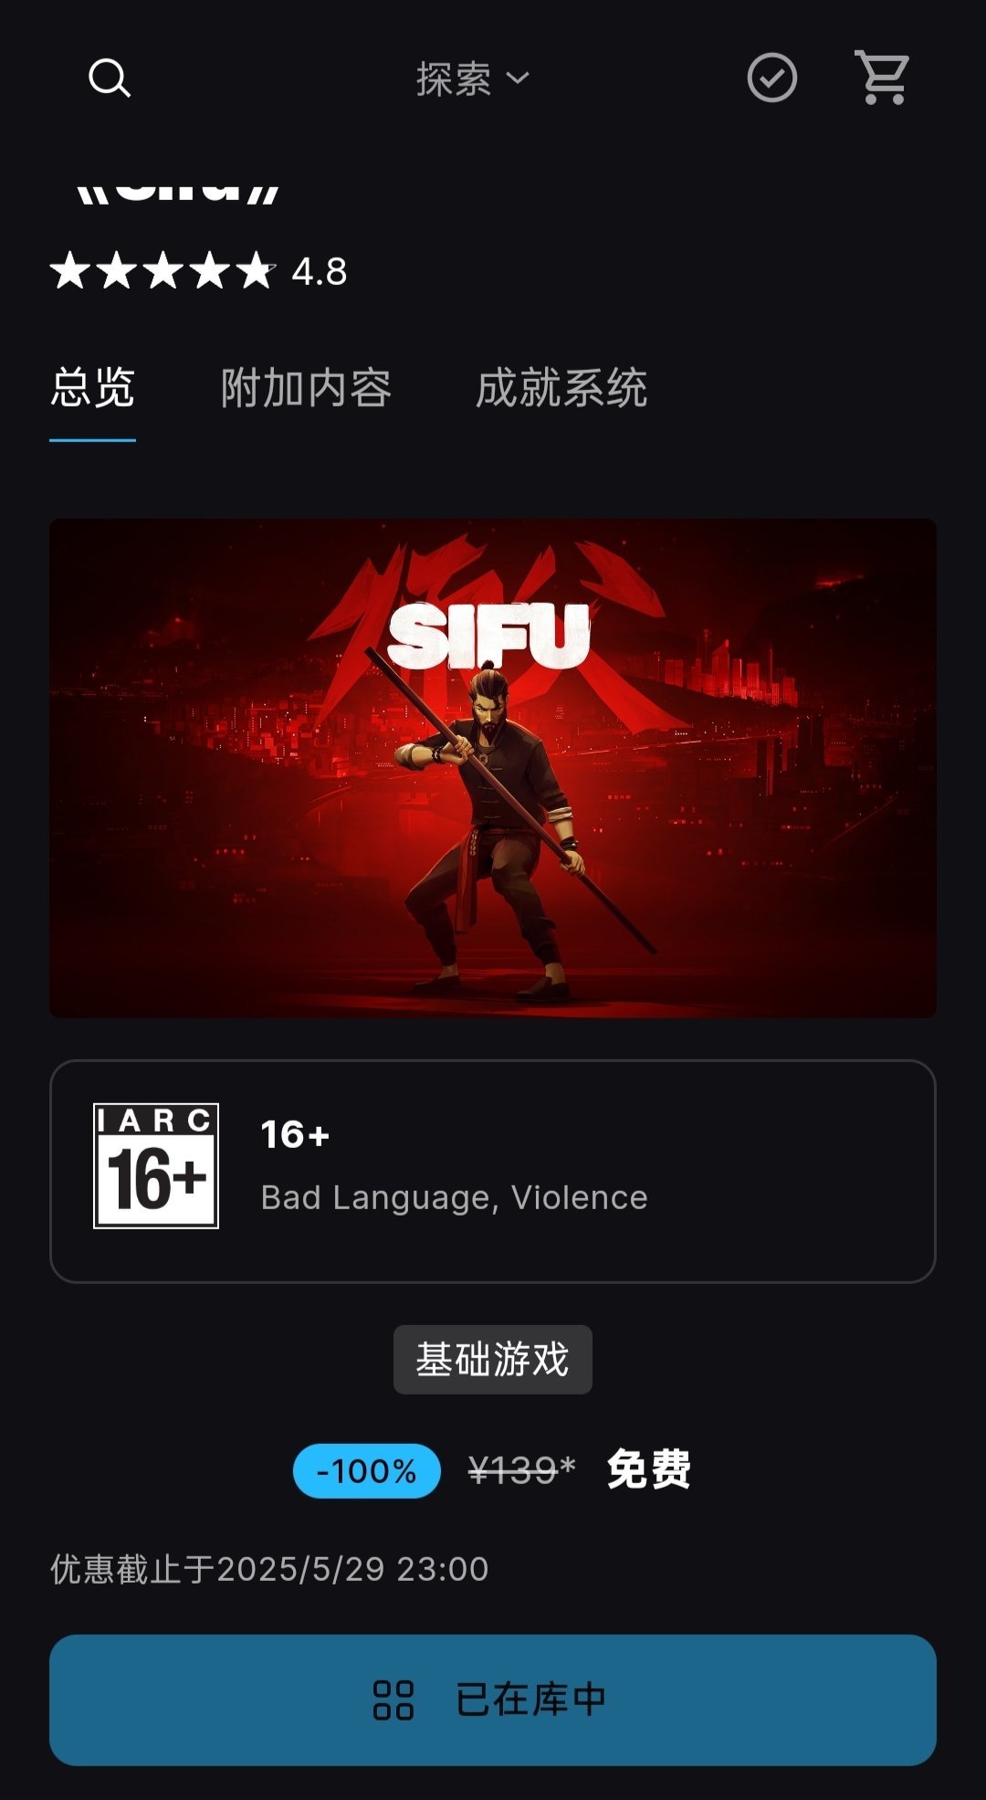Tap the SIFU logo in the banner
Image resolution: width=986 pixels, height=1800 pixels.
(489, 636)
